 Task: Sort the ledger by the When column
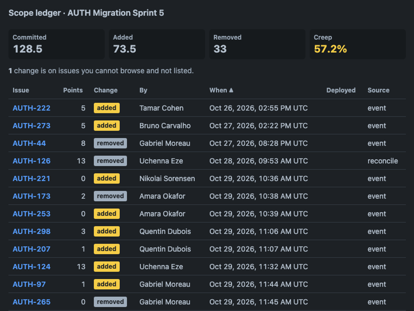pos(221,90)
